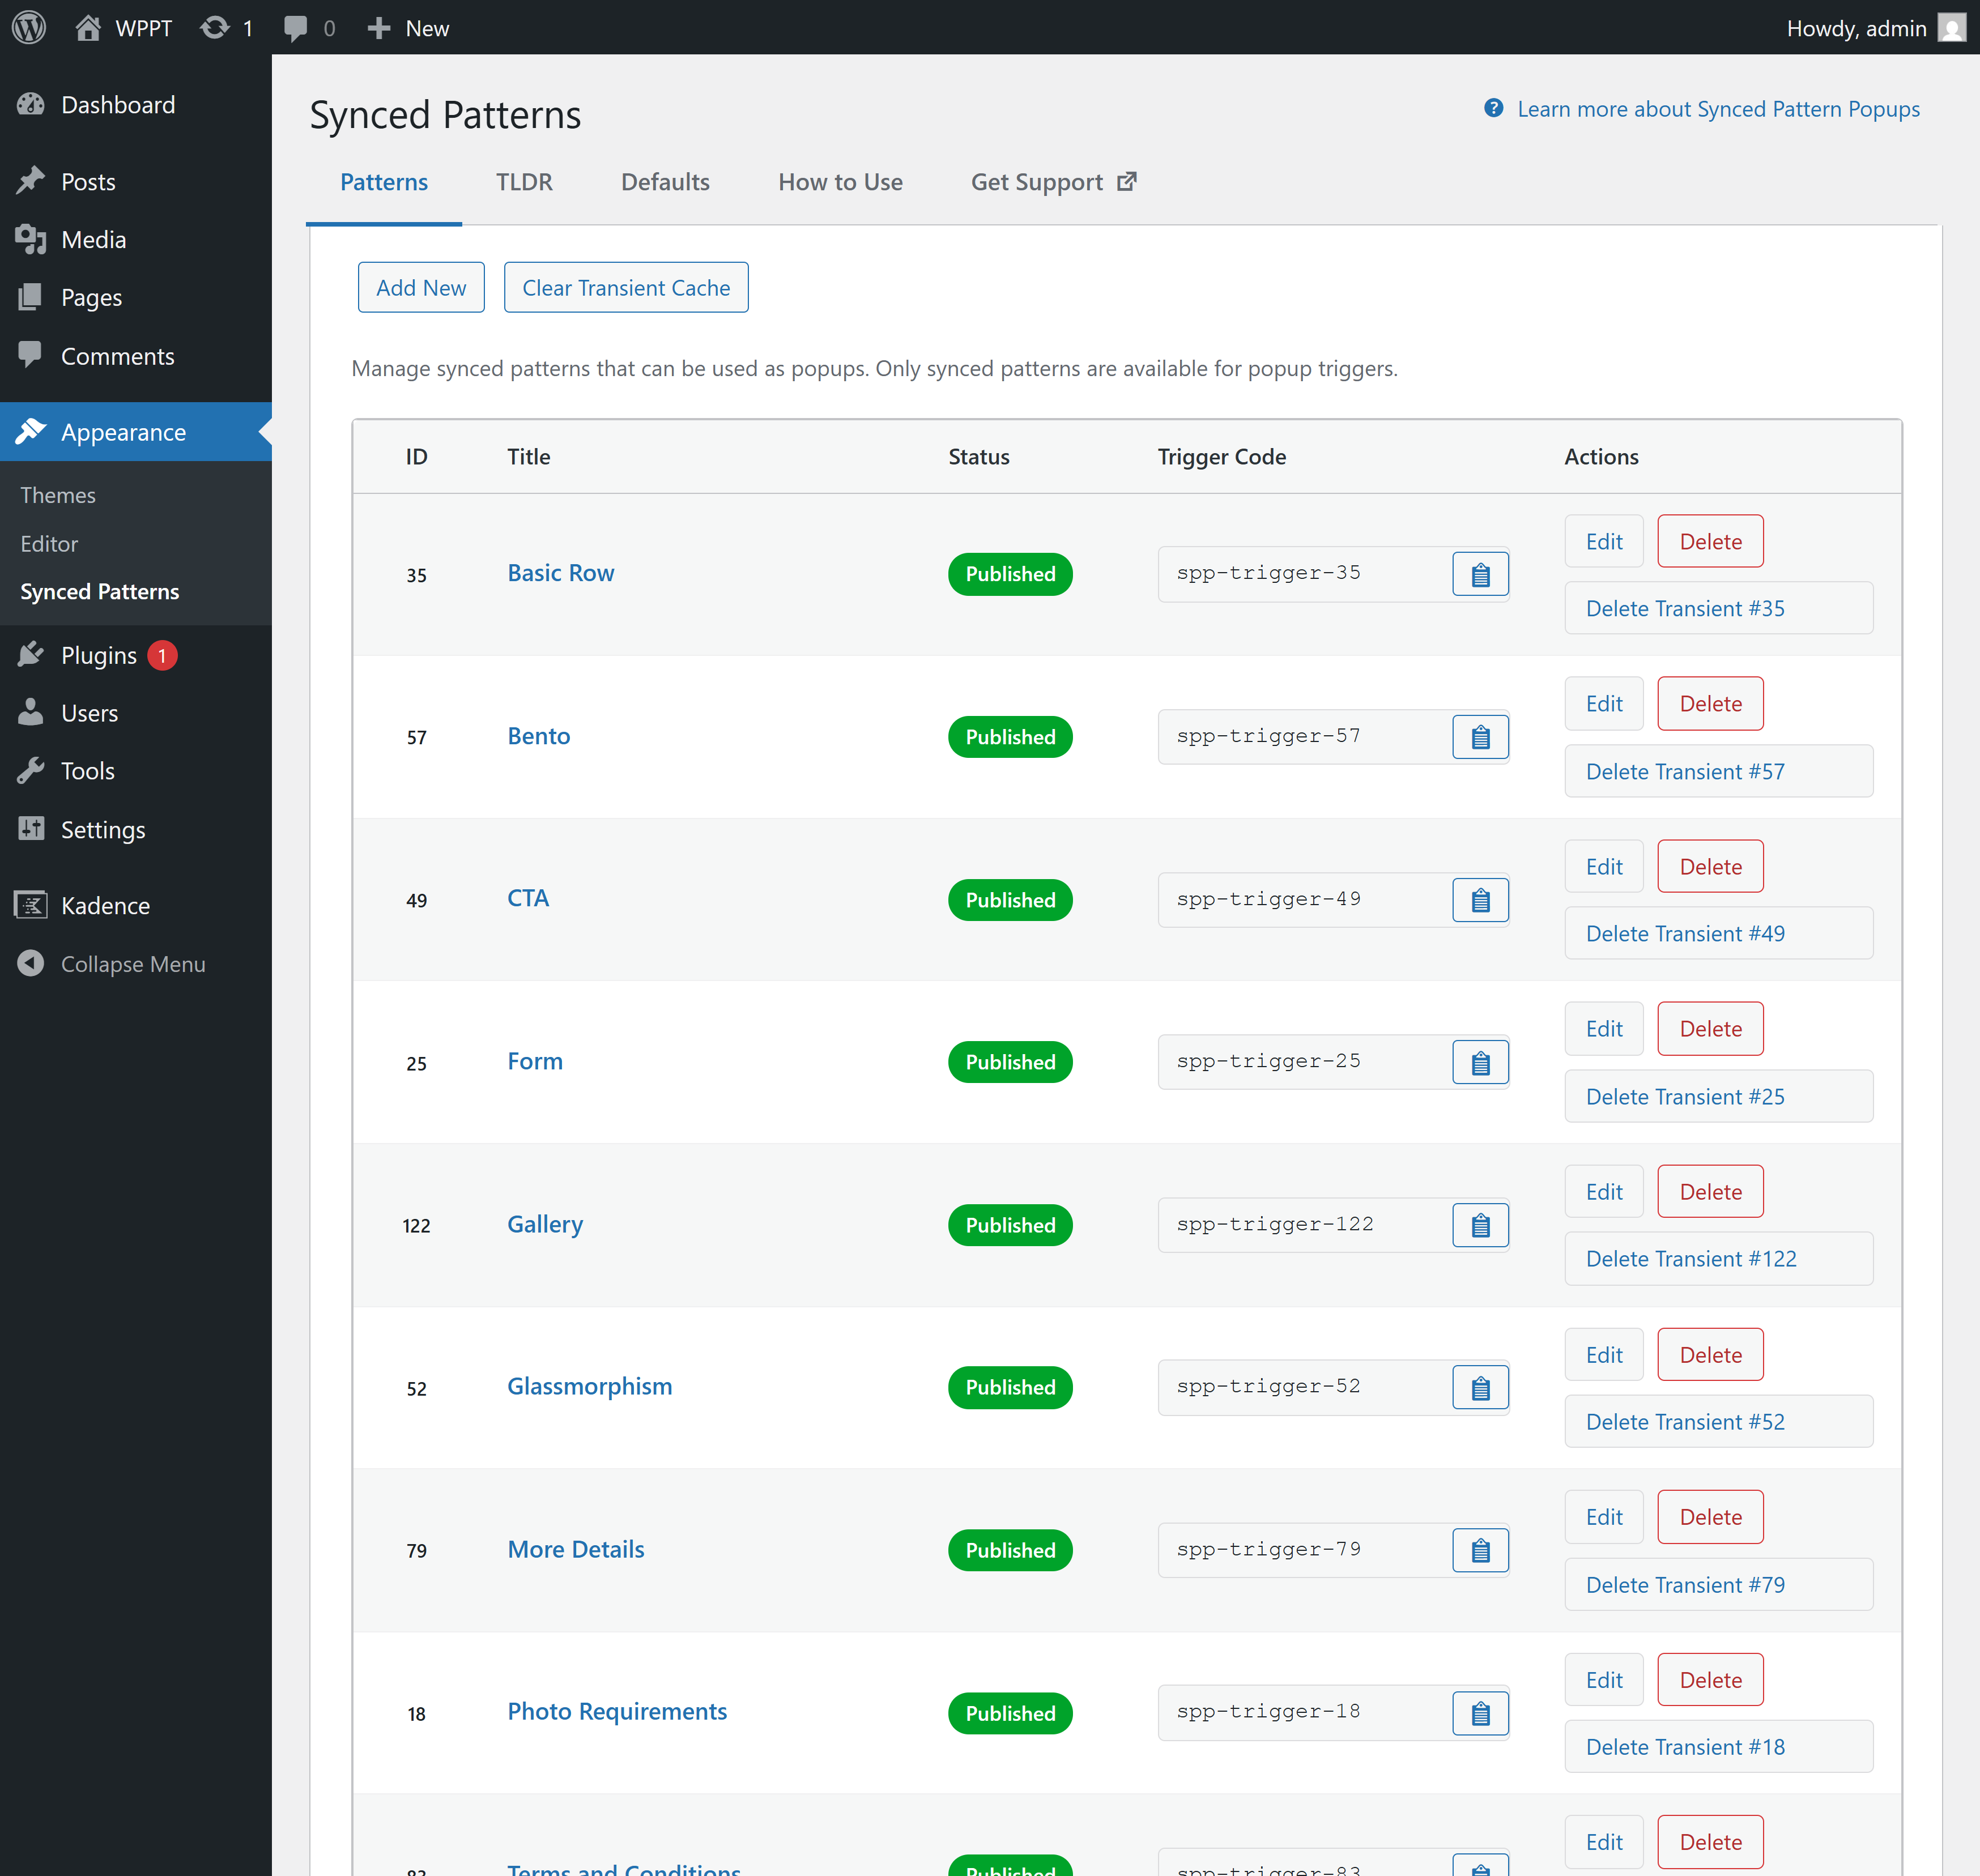The image size is (1980, 1876).
Task: Click Delete Transient #49 button
Action: click(1718, 933)
